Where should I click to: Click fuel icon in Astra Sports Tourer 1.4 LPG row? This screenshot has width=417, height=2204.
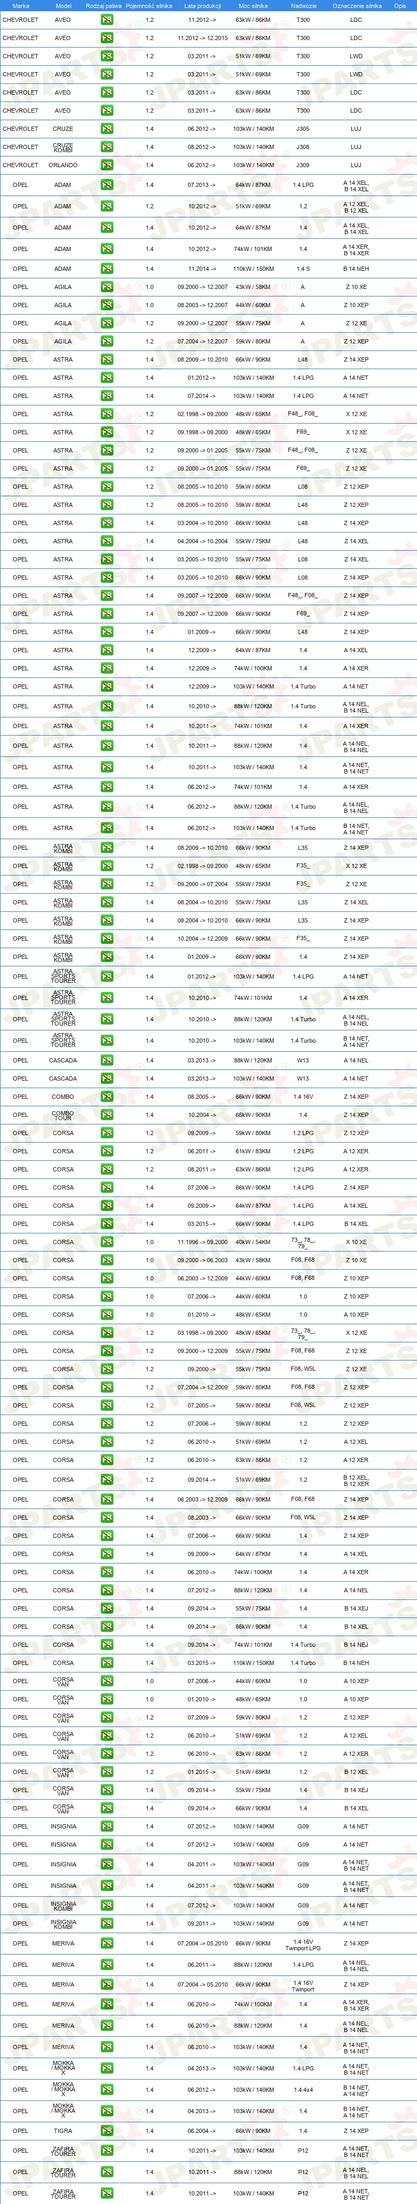click(x=107, y=976)
